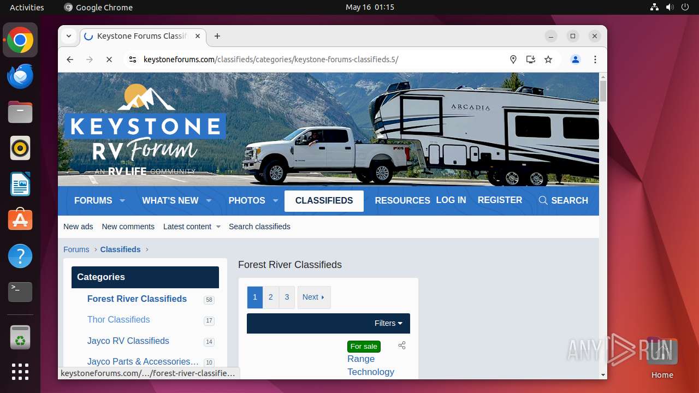This screenshot has height=393, width=699.
Task: Click the For sale label badge
Action: (364, 347)
